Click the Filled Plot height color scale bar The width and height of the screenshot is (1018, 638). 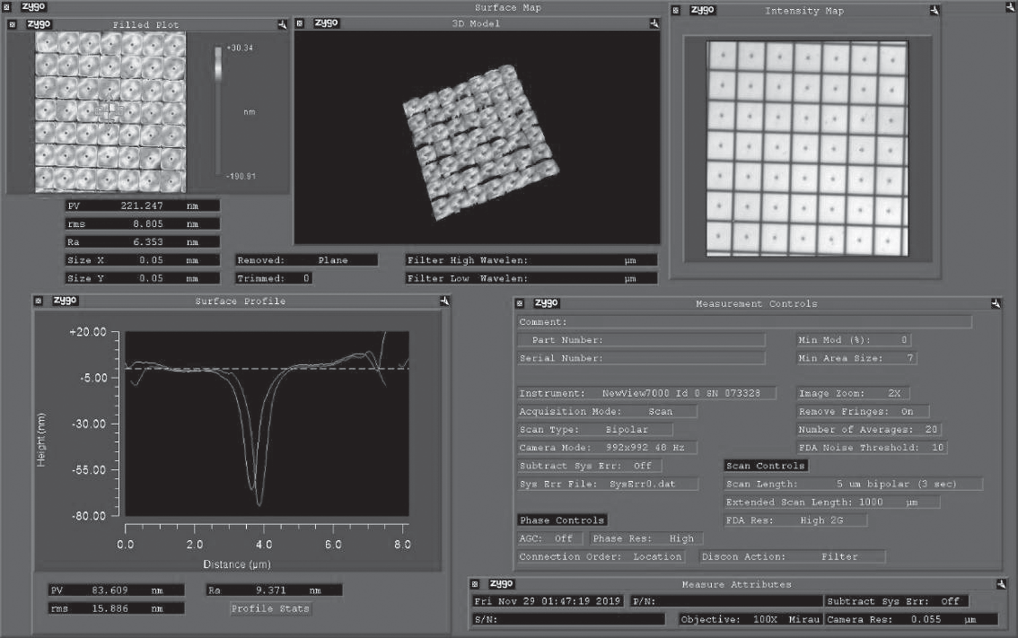tap(218, 111)
